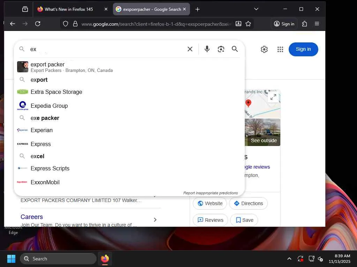The width and height of the screenshot is (357, 267).
Task: Expand the Careers result chevron
Action: [155, 220]
